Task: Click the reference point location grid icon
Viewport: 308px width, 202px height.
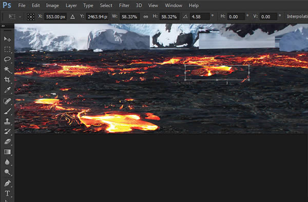Action: click(x=31, y=17)
